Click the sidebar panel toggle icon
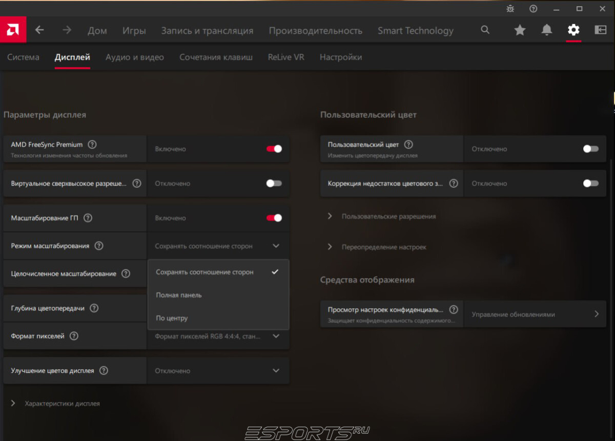 coord(600,30)
